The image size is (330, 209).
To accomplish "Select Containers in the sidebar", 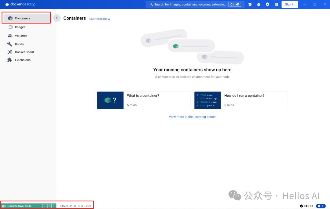I will [x=27, y=18].
